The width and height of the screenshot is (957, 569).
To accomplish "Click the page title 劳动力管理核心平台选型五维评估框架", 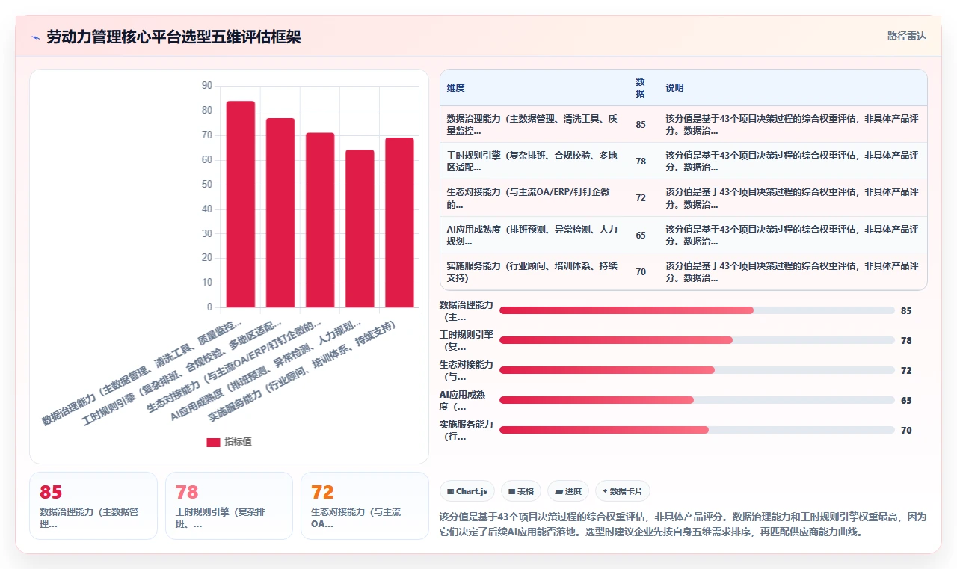I will click(173, 37).
